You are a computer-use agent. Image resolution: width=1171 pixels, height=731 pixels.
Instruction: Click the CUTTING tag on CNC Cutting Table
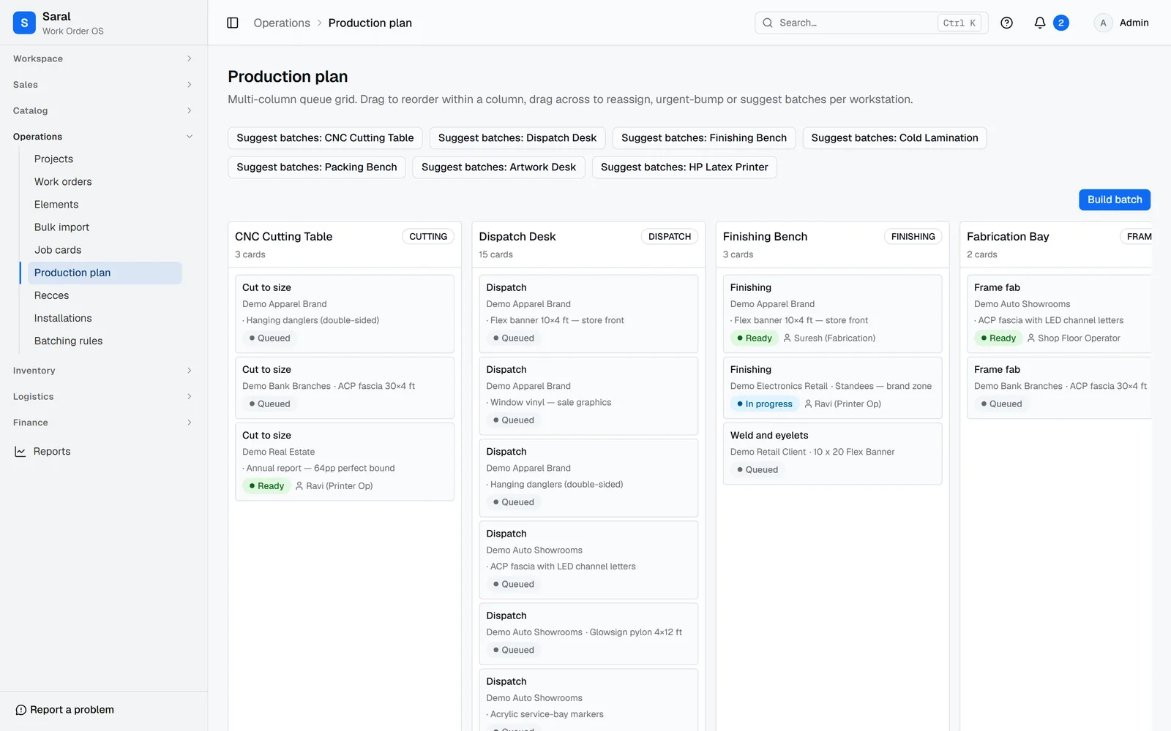tap(428, 237)
